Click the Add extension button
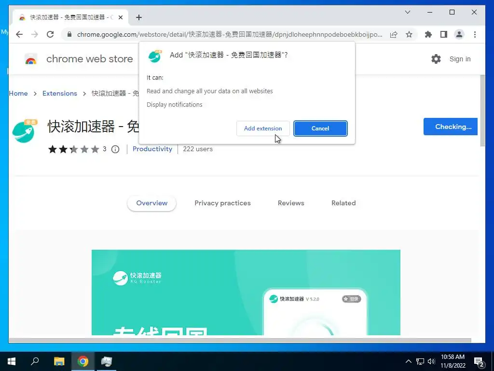The image size is (494, 371). click(x=263, y=128)
